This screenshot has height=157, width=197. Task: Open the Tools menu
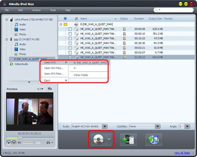[53, 10]
